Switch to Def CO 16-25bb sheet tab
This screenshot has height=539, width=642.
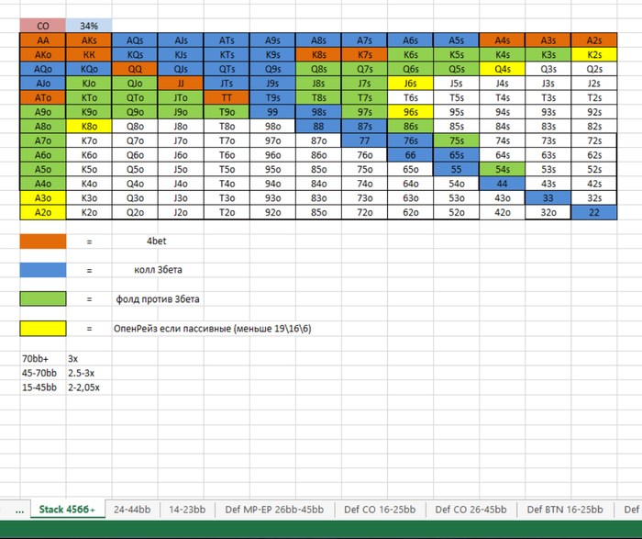(x=380, y=510)
